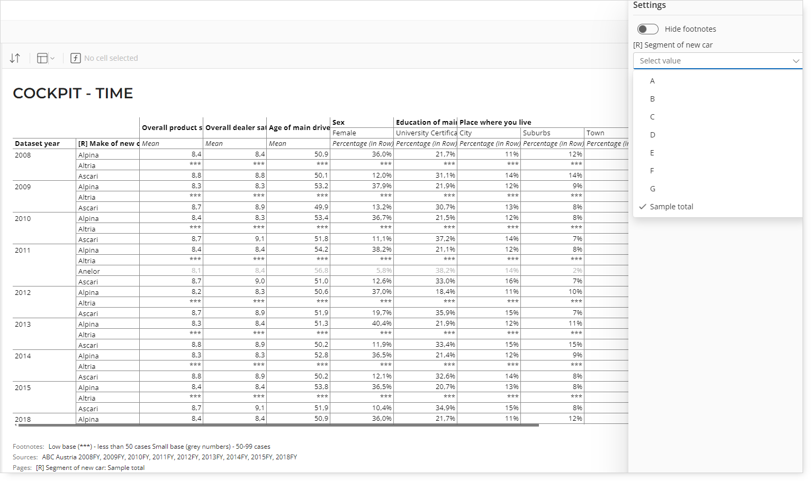Click the horizontal scrollbar under the table
This screenshot has width=811, height=481.
coord(278,425)
